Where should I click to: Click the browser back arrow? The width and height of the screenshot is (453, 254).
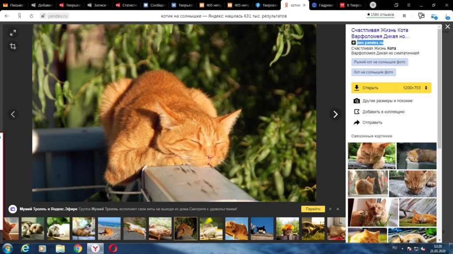point(7,16)
